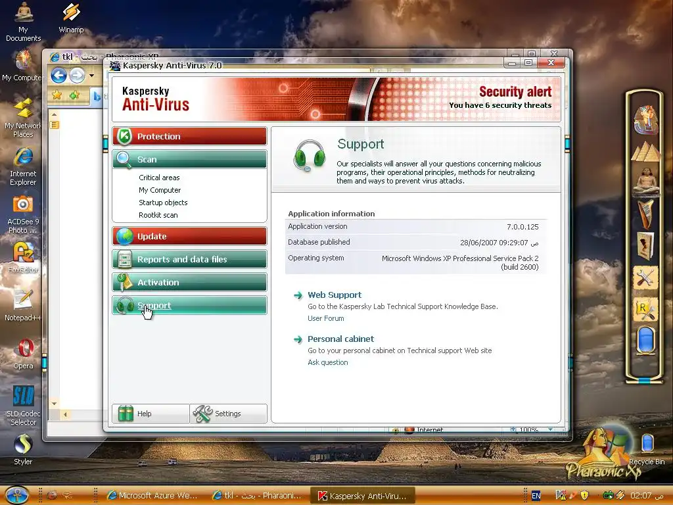Open SLD Codec Selector desktop icon
Screen dimensions: 673x505
tap(23, 405)
